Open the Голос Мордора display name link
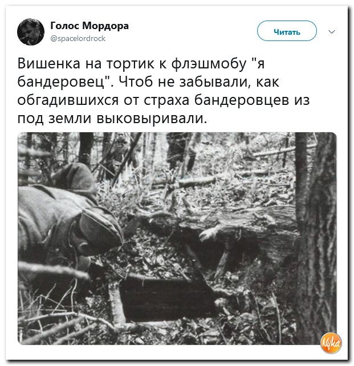The image size is (354, 366). coord(89,26)
